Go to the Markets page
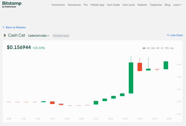Image resolution: width=186 pixels, height=126 pixels. [x=142, y=5]
